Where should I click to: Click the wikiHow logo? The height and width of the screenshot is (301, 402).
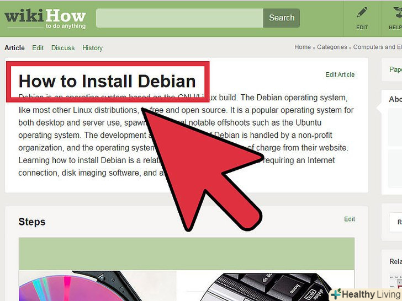pos(45,19)
